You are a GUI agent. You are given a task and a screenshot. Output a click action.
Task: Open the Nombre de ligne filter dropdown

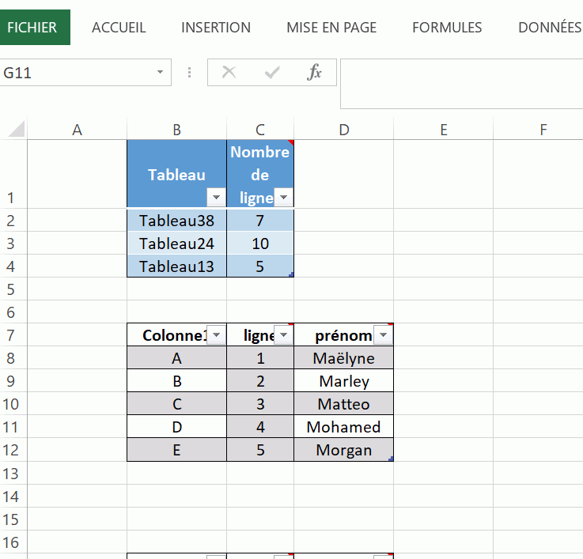[x=284, y=198]
